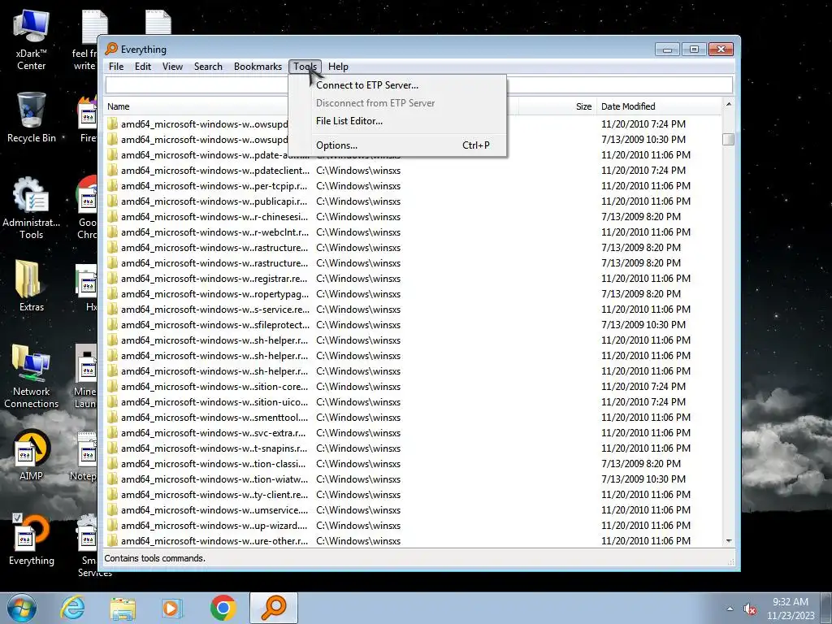Select the Network Connections desktop icon

click(32, 375)
